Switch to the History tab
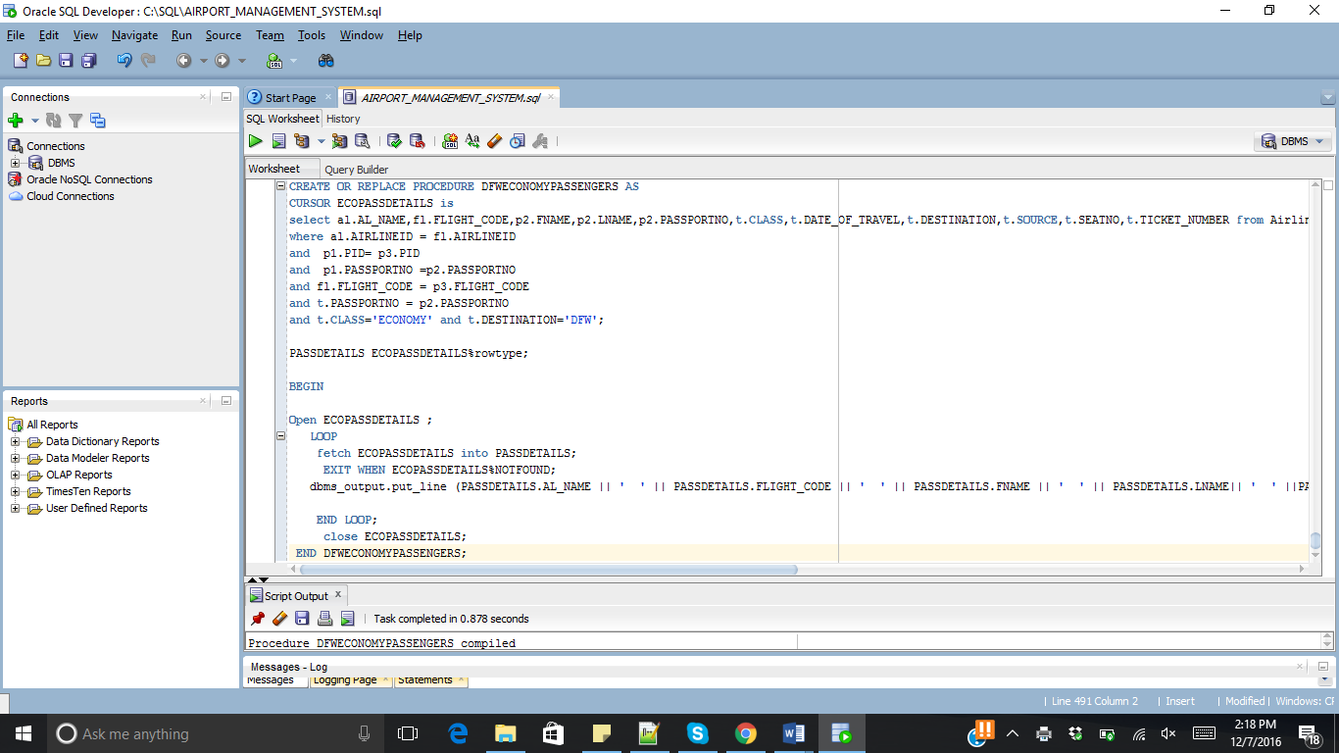Screen dimensions: 1339x753 click(343, 119)
